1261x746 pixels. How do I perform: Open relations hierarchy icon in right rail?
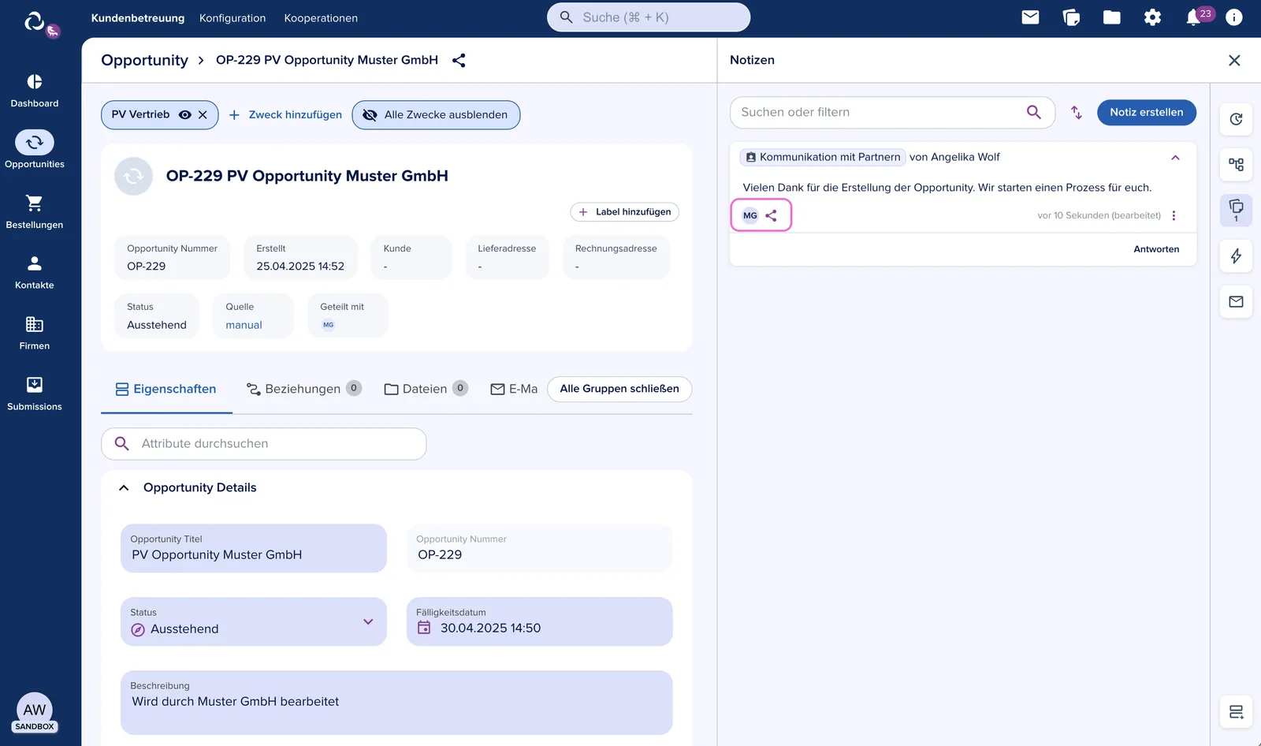pyautogui.click(x=1236, y=164)
